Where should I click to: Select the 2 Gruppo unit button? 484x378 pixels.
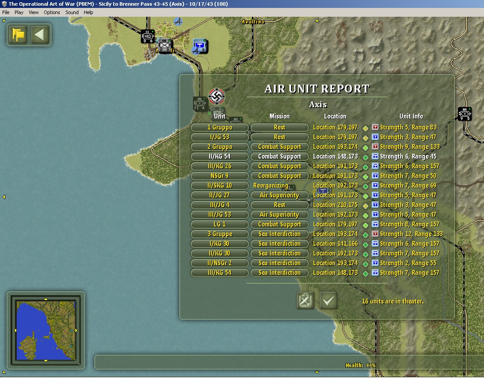point(219,147)
